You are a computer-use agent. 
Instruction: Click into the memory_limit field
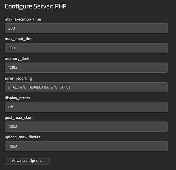click(86, 68)
